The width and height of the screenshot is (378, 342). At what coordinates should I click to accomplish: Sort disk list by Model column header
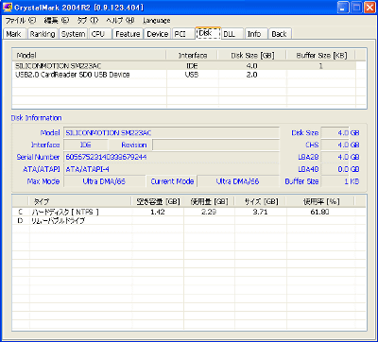click(x=89, y=56)
